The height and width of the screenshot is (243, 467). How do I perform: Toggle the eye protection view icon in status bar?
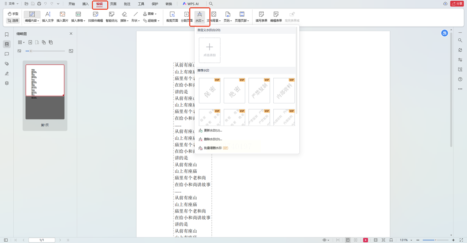(325, 240)
